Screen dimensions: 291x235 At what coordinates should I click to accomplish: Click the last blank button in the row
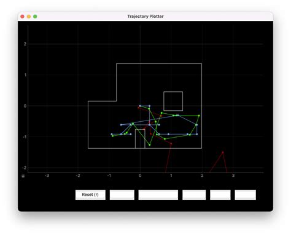[x=245, y=195]
